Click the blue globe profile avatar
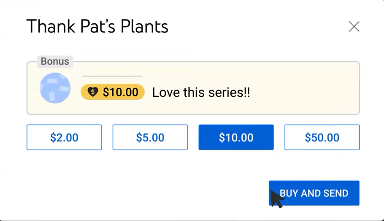Viewport: 384px width, 221px height. tap(55, 88)
